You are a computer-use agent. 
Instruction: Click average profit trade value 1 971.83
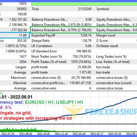85,72
